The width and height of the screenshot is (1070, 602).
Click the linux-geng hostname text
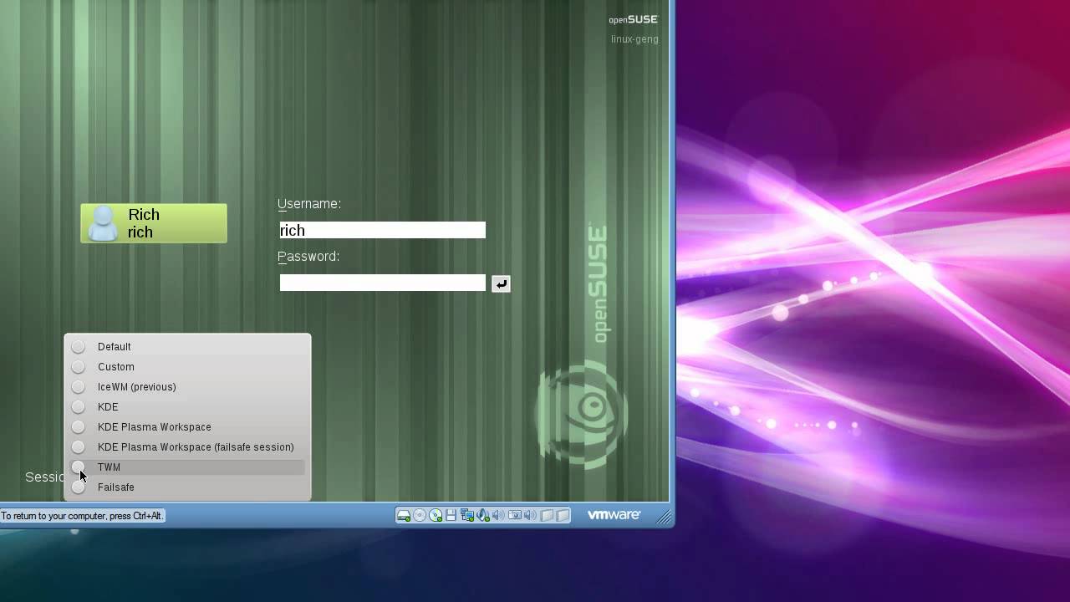[x=634, y=39]
